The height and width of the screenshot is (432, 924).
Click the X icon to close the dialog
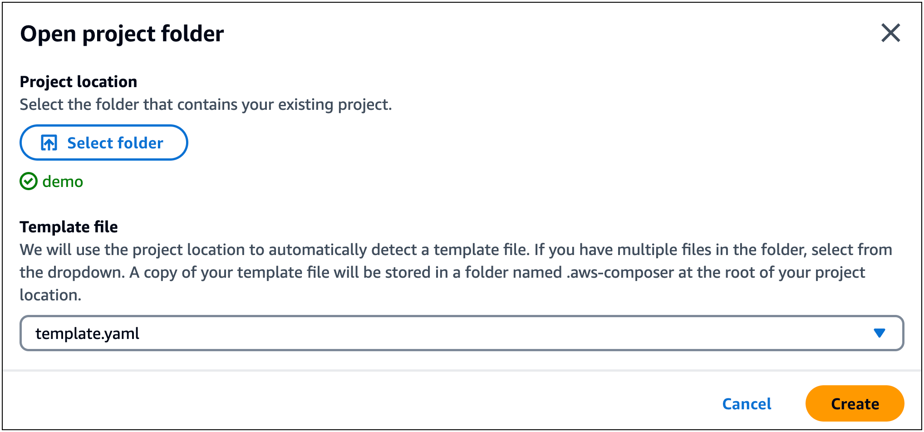[890, 33]
